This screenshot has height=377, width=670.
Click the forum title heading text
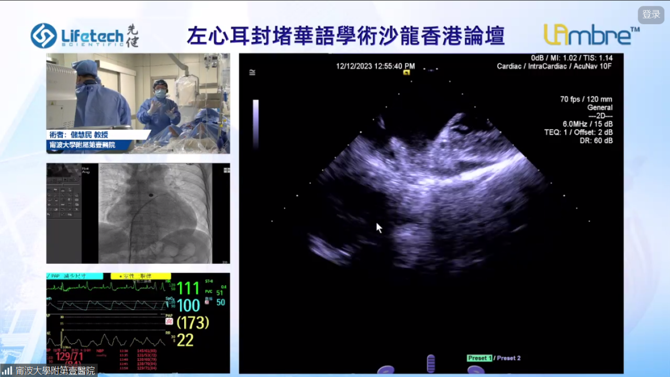(x=345, y=36)
